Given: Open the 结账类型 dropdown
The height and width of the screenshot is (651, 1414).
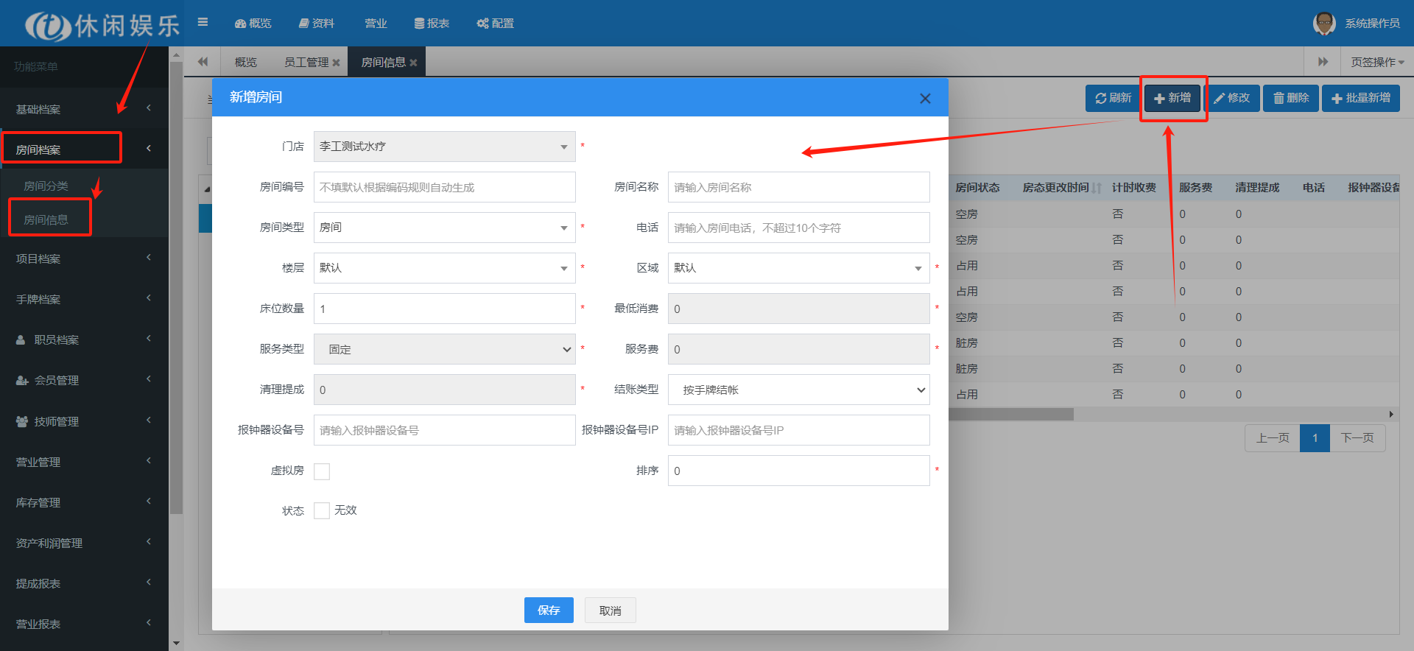Looking at the screenshot, I should tap(798, 390).
